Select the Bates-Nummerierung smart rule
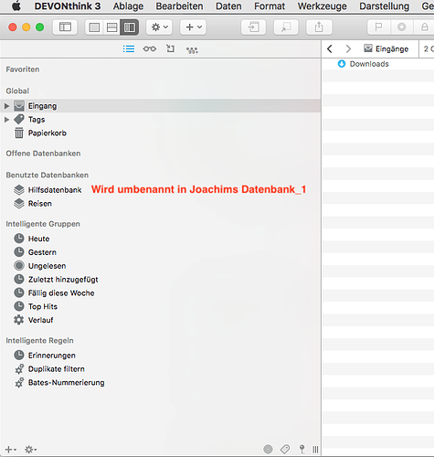The width and height of the screenshot is (434, 457). click(66, 383)
